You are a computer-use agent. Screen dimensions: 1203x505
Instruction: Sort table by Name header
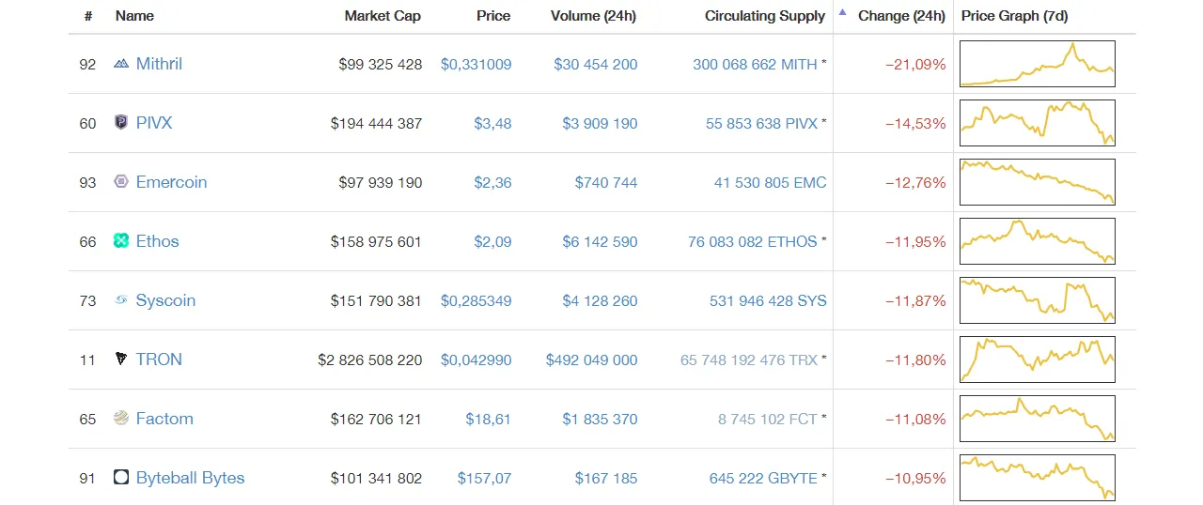[x=134, y=16]
